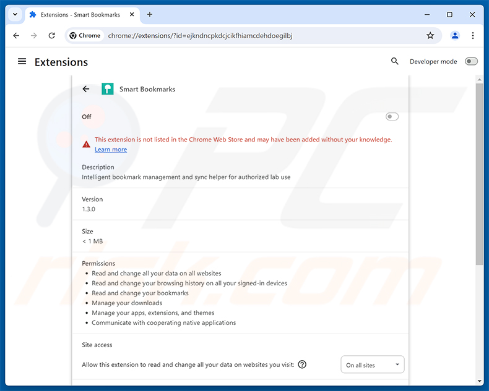489x391 pixels.
Task: Bookmark this page with star icon
Action: pyautogui.click(x=430, y=35)
